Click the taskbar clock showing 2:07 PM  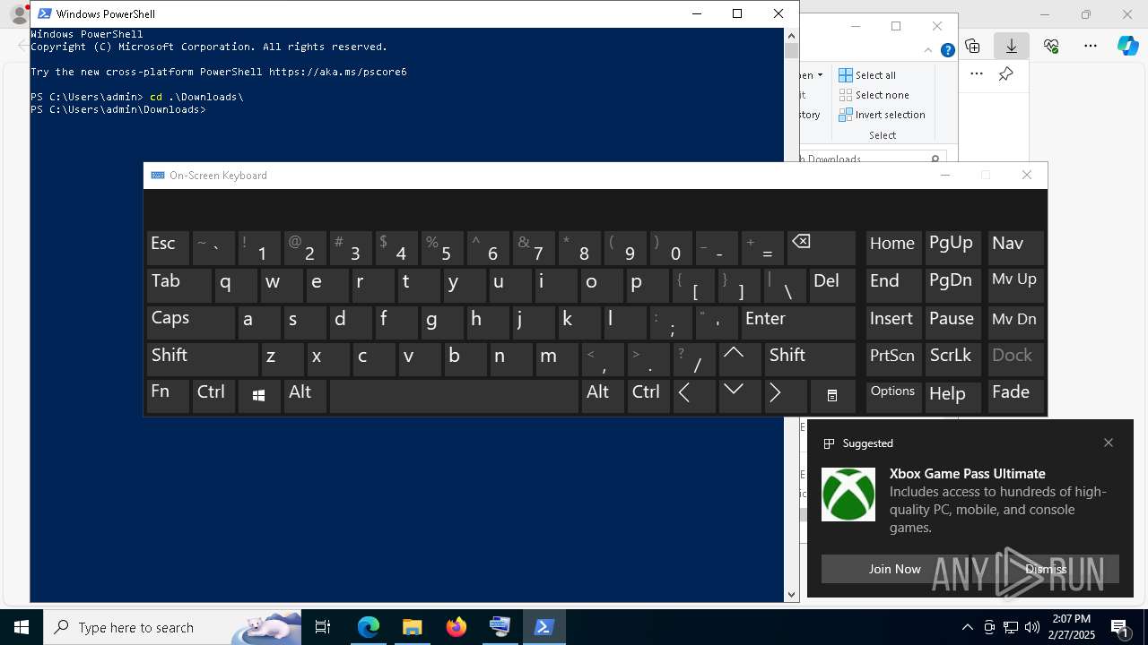1071,627
